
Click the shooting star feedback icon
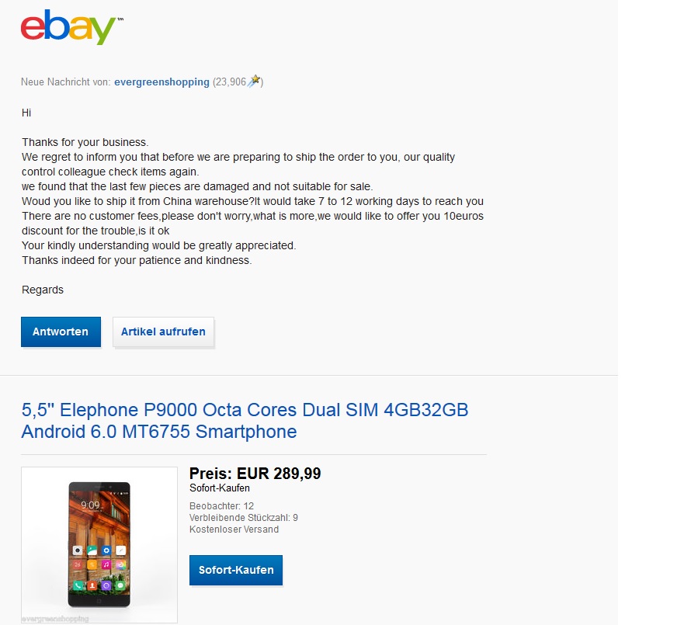[x=253, y=82]
